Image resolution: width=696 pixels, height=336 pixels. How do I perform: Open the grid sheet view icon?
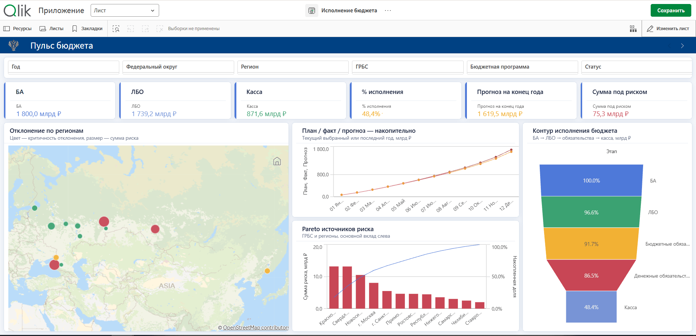pos(633,29)
